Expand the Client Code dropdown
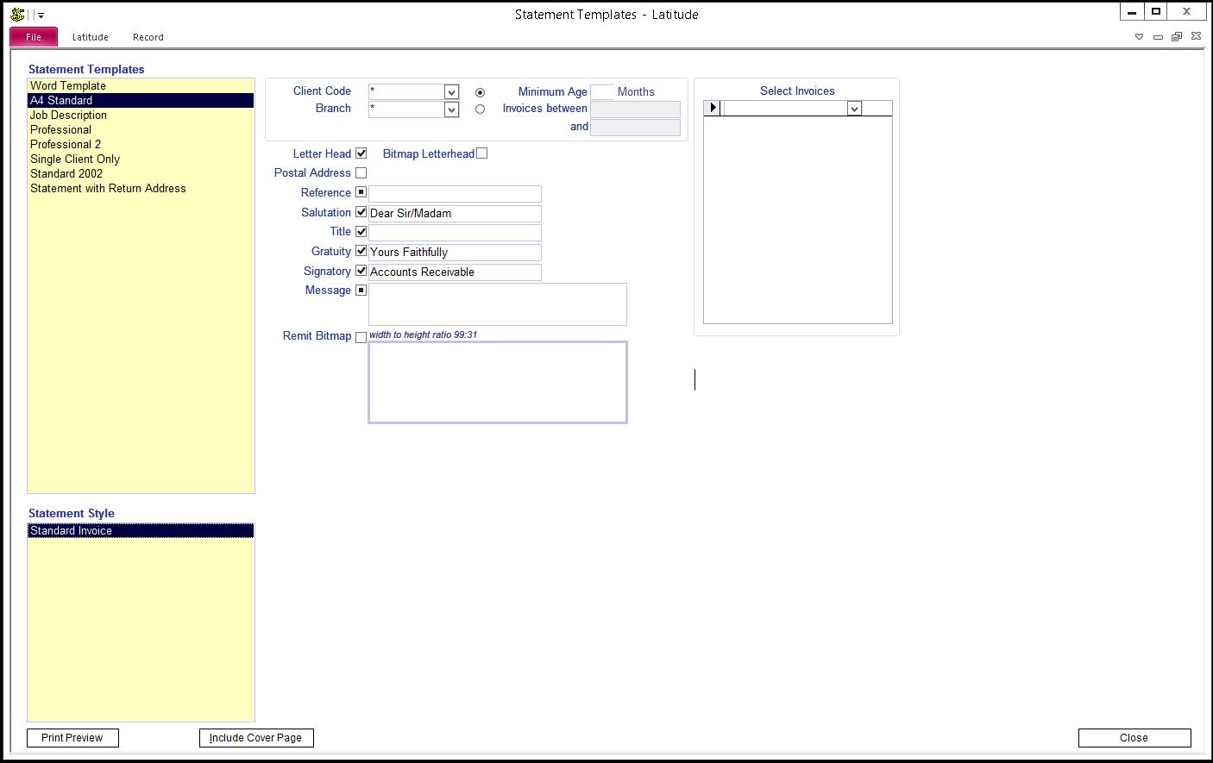 tap(451, 92)
